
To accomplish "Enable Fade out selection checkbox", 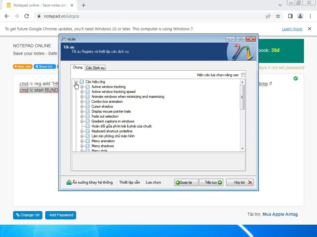I will click(x=88, y=116).
